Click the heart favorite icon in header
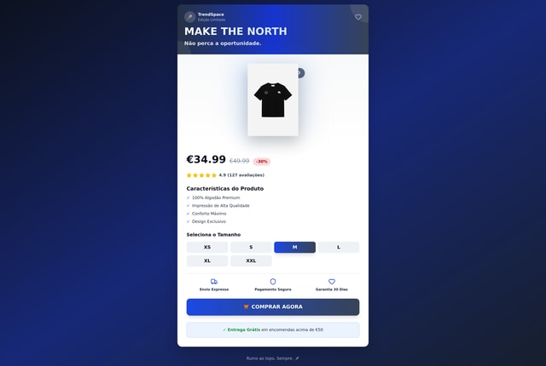Viewport: 546px width, 366px height. 358,17
